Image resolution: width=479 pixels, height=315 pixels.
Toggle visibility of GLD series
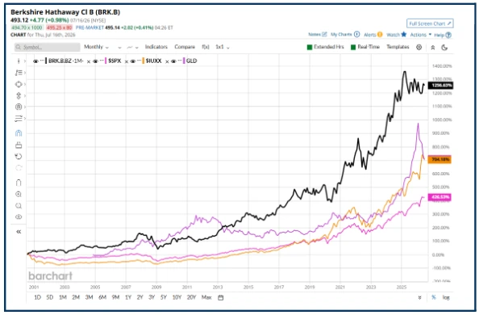(x=173, y=61)
